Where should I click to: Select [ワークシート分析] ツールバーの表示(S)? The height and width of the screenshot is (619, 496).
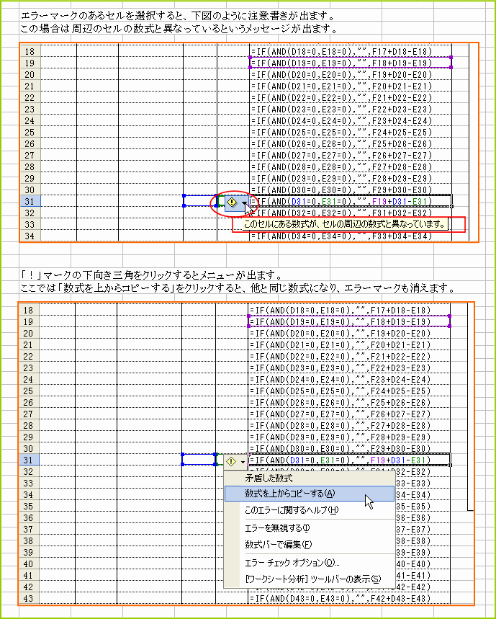(309, 579)
